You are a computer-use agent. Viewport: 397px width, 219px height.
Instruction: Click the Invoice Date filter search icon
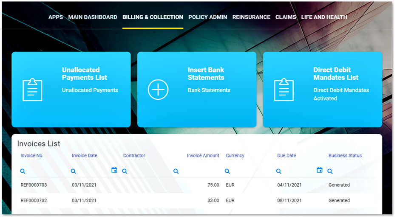(x=74, y=171)
